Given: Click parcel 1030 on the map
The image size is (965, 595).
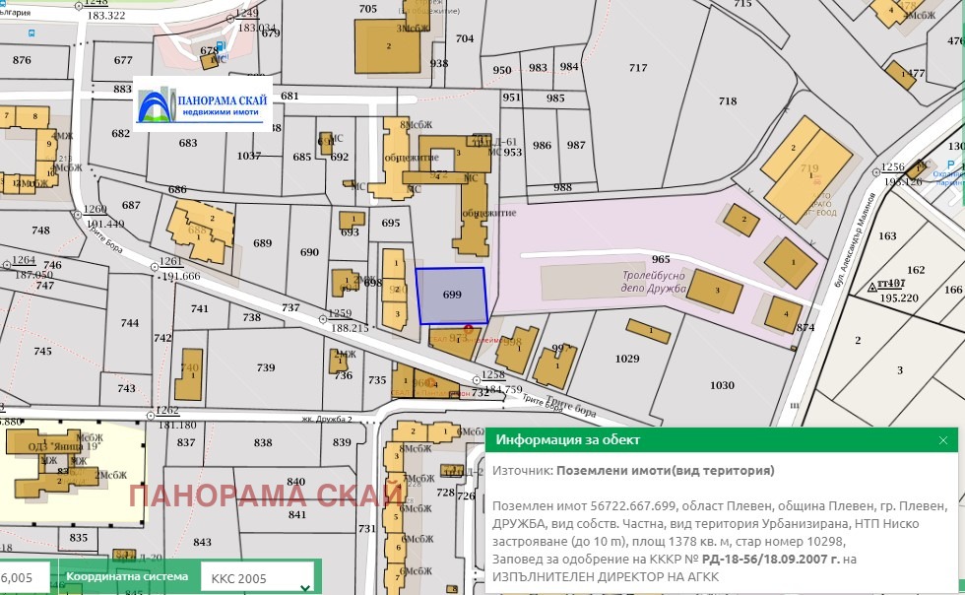Looking at the screenshot, I should [722, 385].
